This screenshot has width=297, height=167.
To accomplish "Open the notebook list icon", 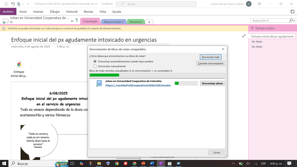I will click(5, 21).
